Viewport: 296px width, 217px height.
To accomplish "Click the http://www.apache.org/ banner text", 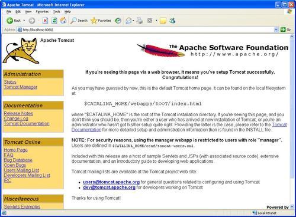I will (x=234, y=54).
